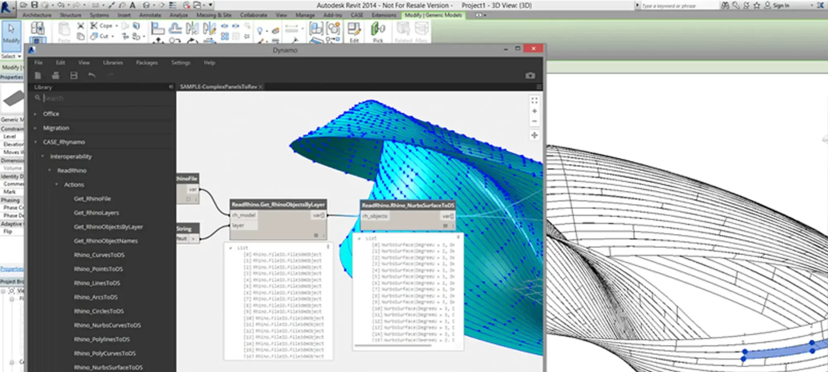
Task: Collapse the ReadRhino tree node
Action: (50, 170)
